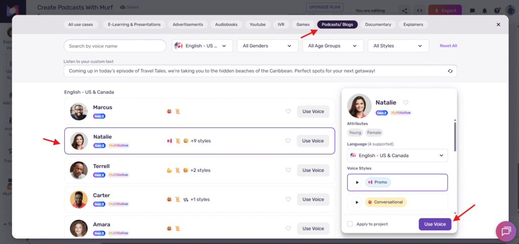
Task: Enable the Apply to project checkbox
Action: point(350,224)
